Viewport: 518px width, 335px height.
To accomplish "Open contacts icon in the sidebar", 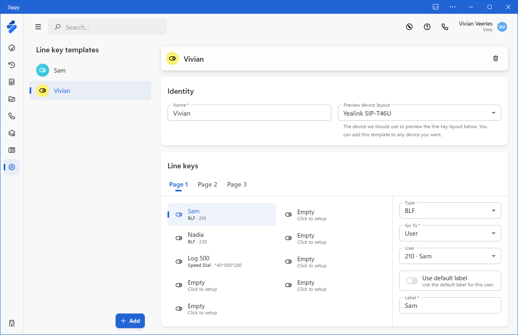I will [x=12, y=82].
